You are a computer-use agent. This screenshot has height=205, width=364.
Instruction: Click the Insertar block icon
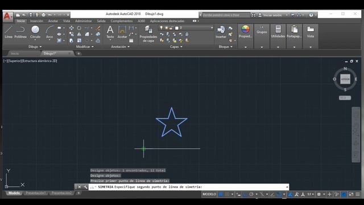pyautogui.click(x=221, y=32)
